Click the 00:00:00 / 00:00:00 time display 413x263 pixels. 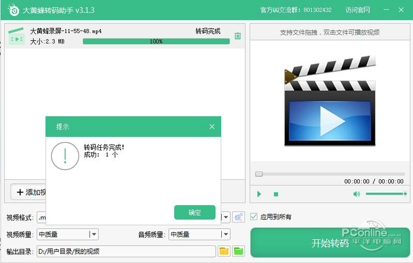click(x=373, y=181)
